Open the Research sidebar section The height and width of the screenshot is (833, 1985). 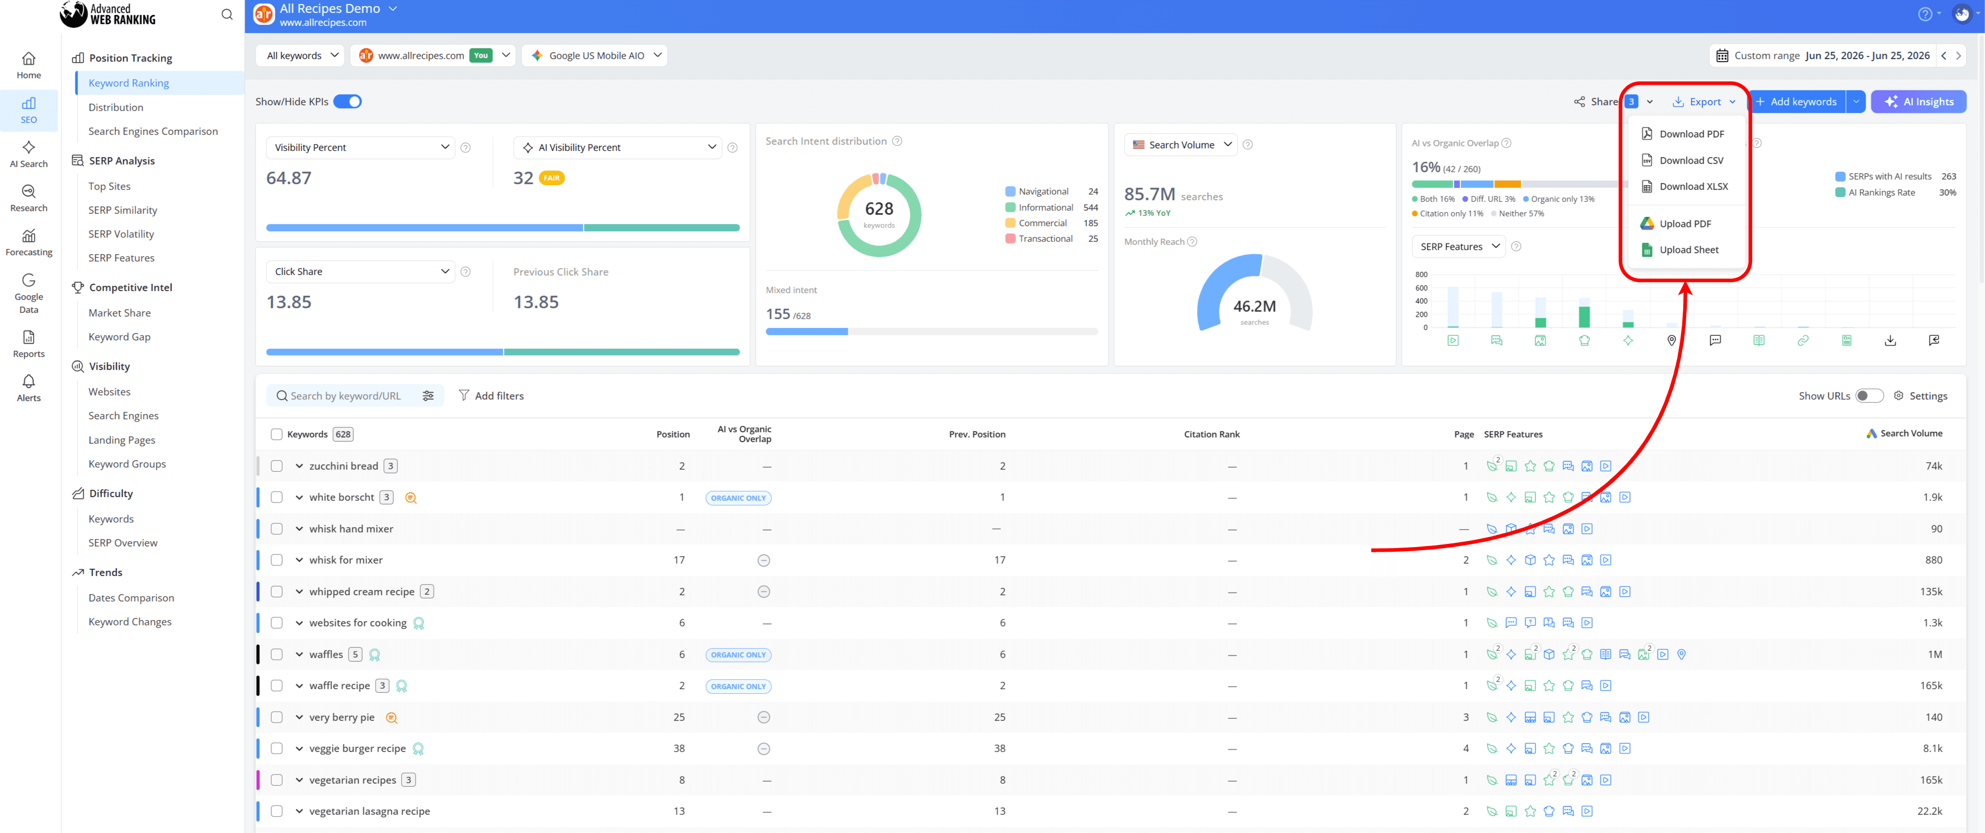[29, 198]
